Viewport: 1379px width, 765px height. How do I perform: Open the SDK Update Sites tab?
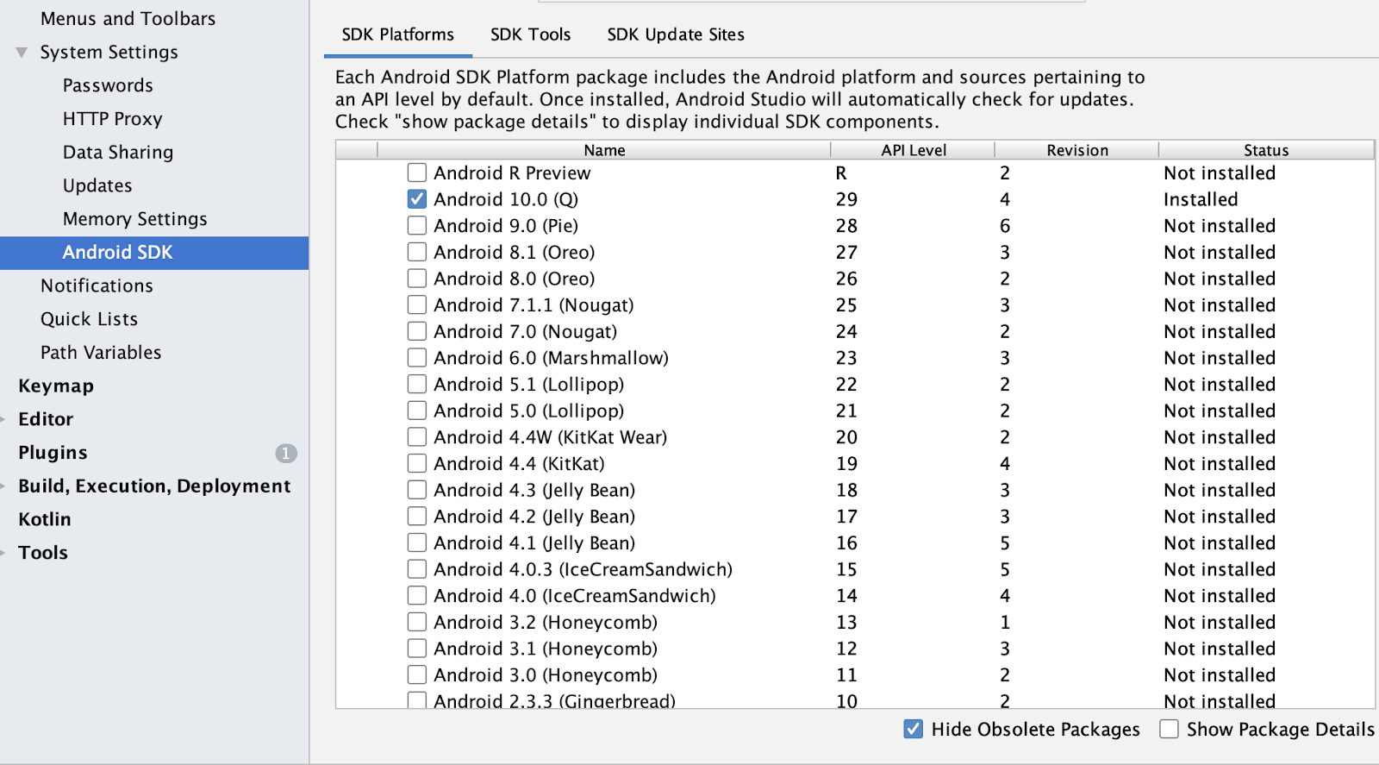tap(676, 34)
